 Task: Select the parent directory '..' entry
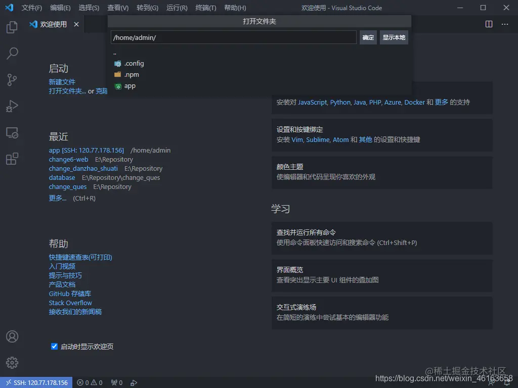(x=260, y=53)
